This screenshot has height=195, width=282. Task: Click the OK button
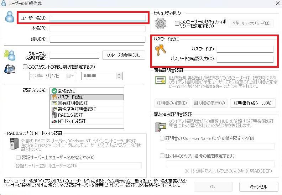[213, 187]
